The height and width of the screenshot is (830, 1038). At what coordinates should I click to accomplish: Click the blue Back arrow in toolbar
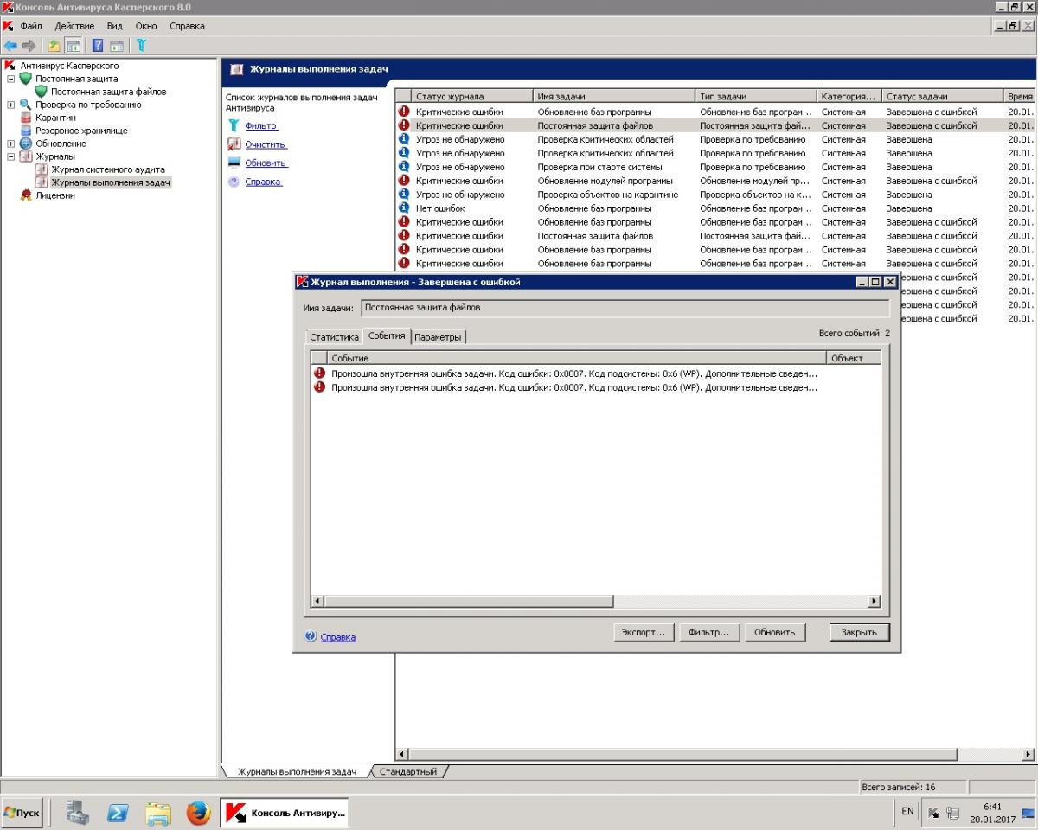pyautogui.click(x=10, y=46)
